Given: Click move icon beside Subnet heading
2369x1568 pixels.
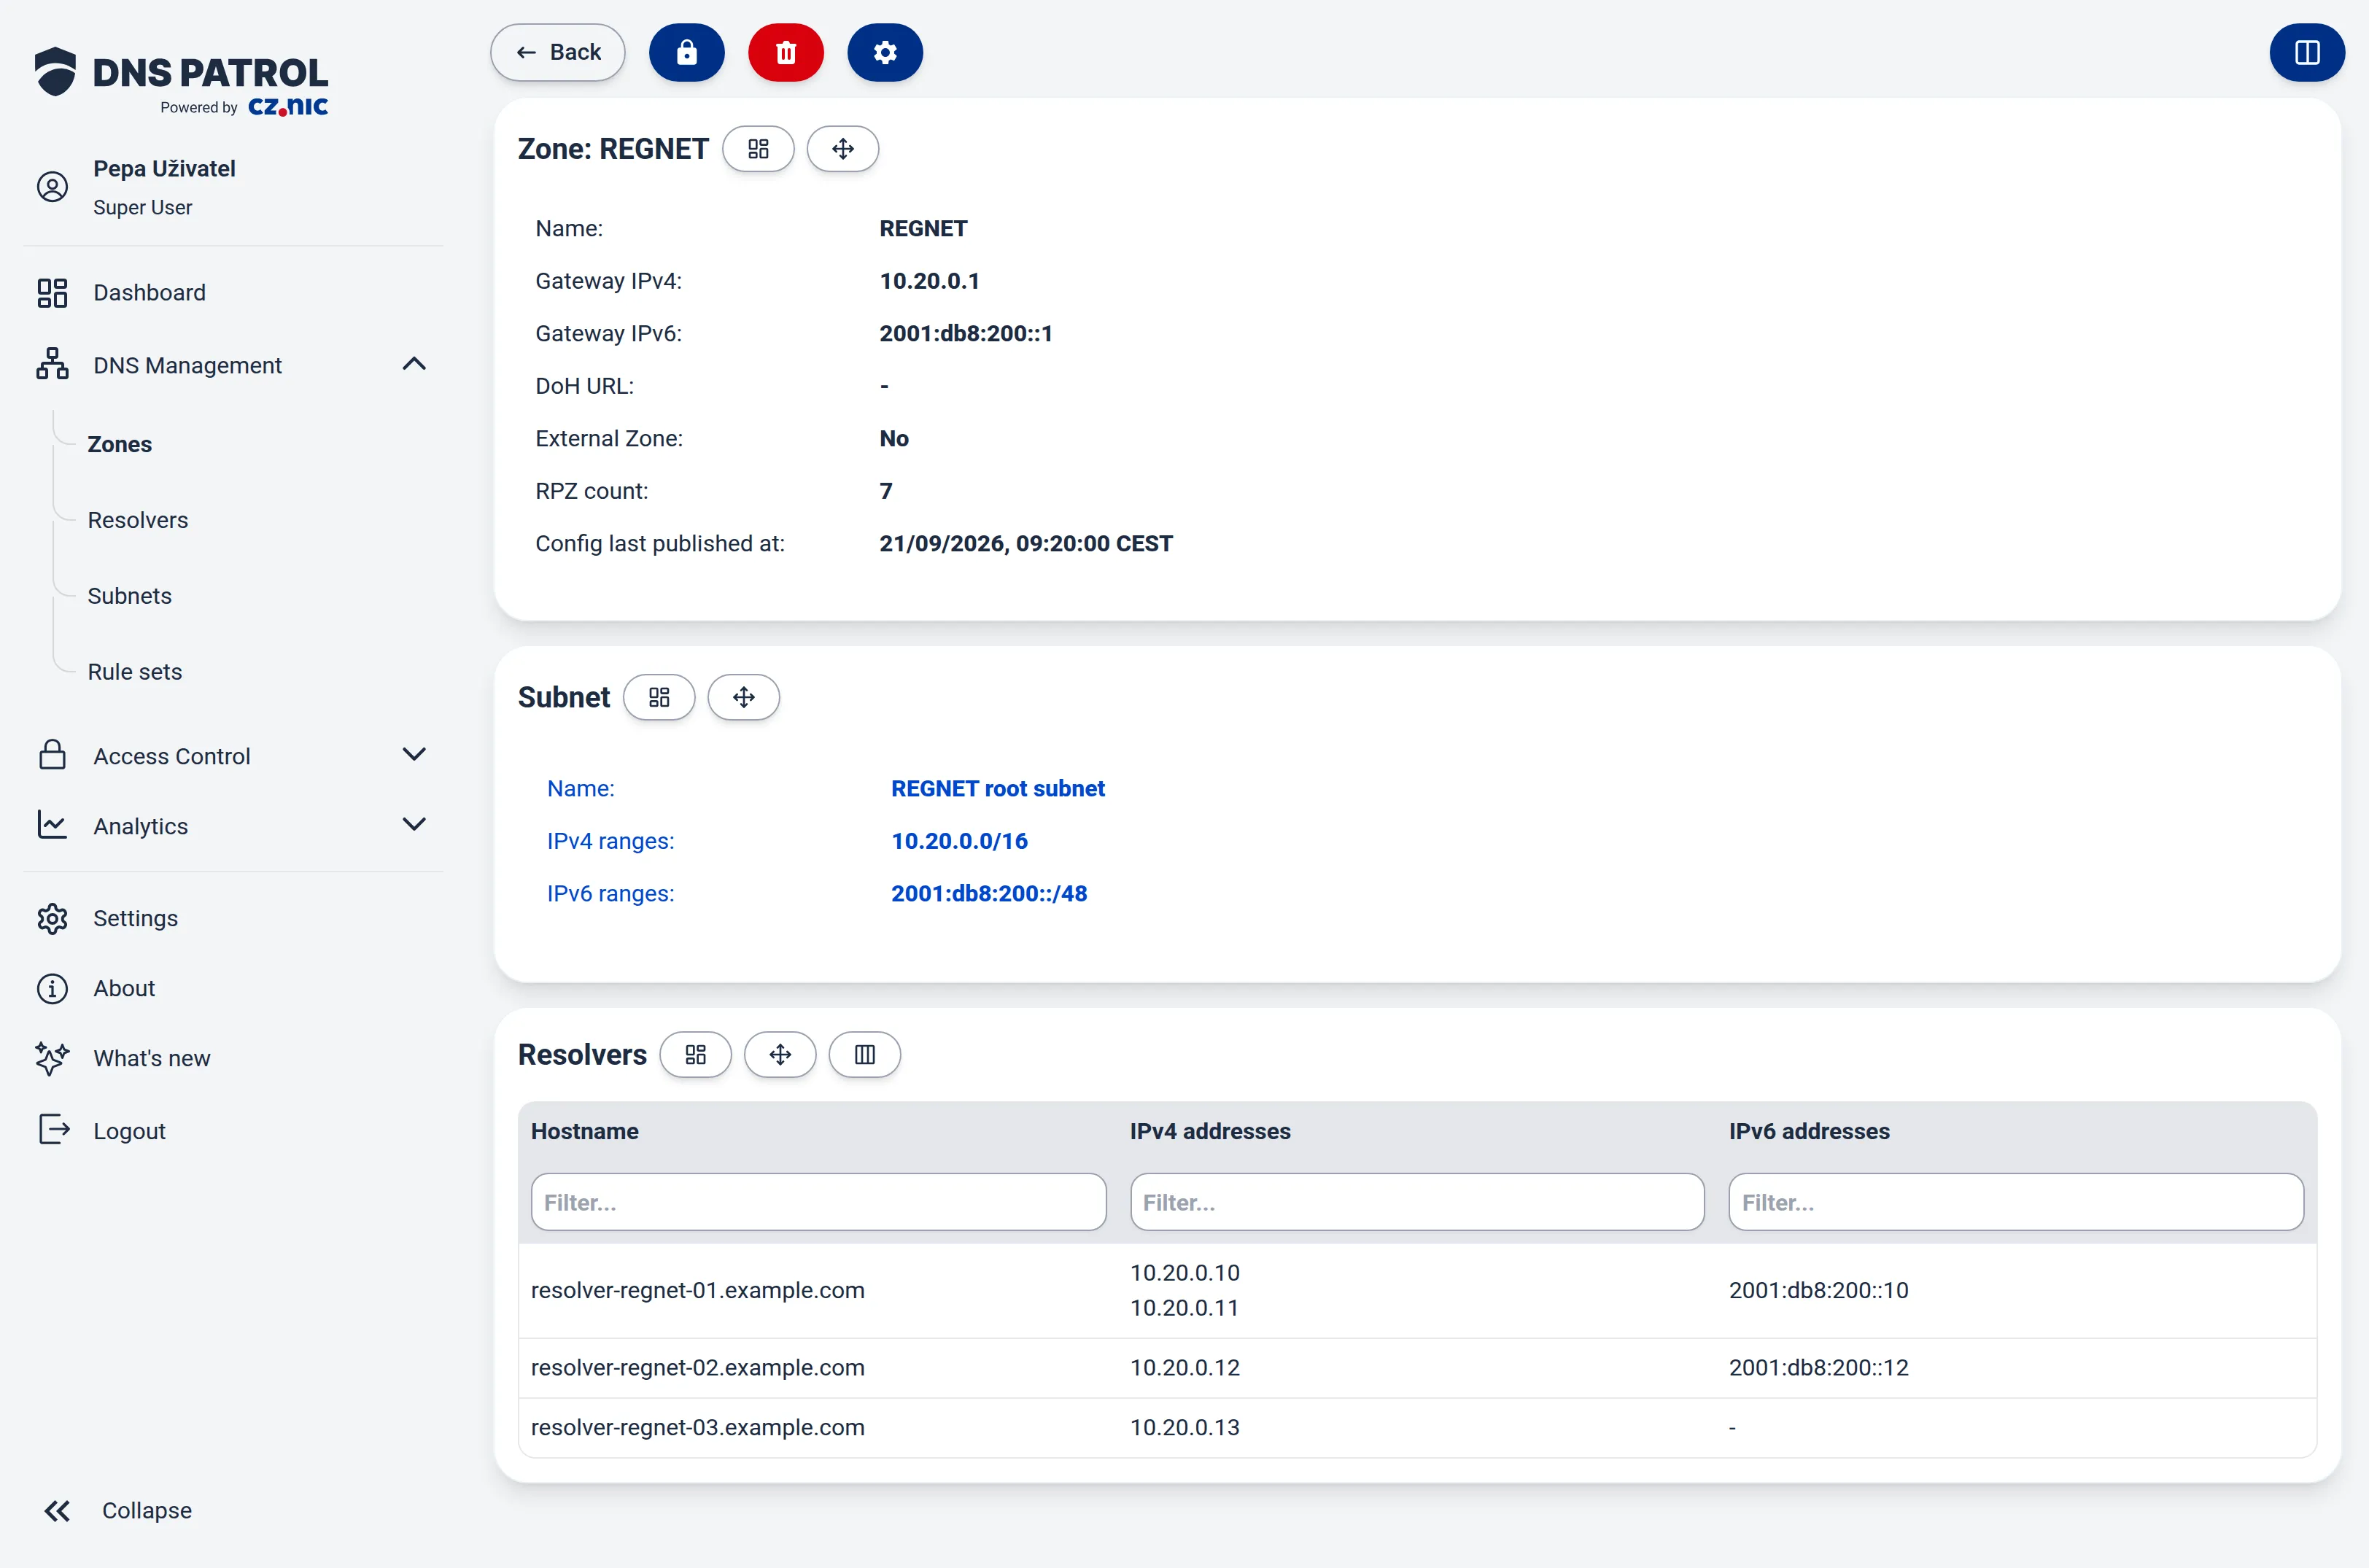Looking at the screenshot, I should pos(743,697).
